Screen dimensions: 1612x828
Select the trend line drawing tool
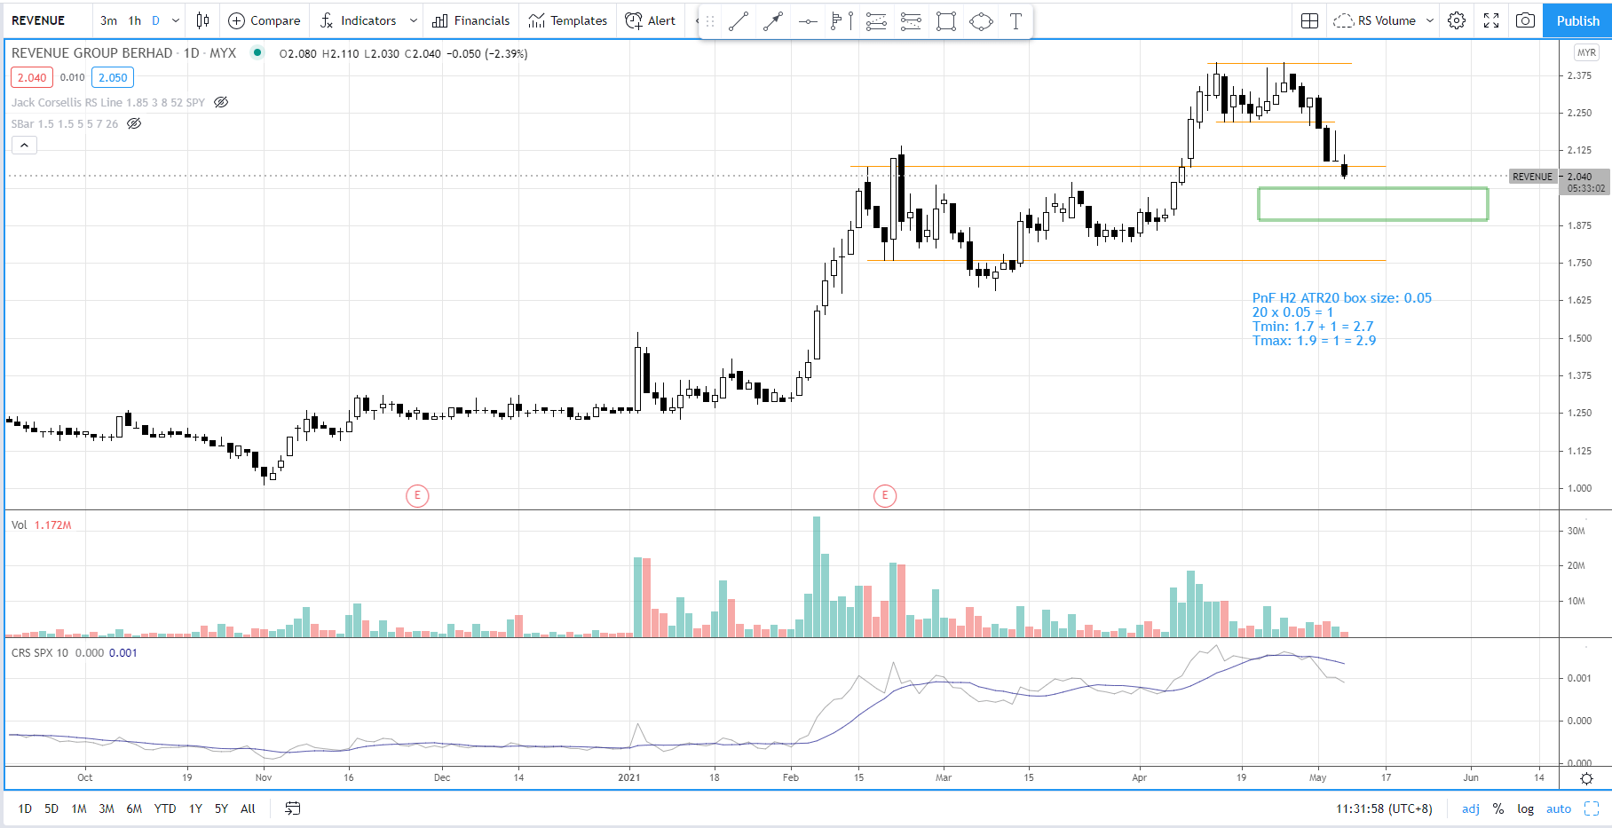click(739, 21)
